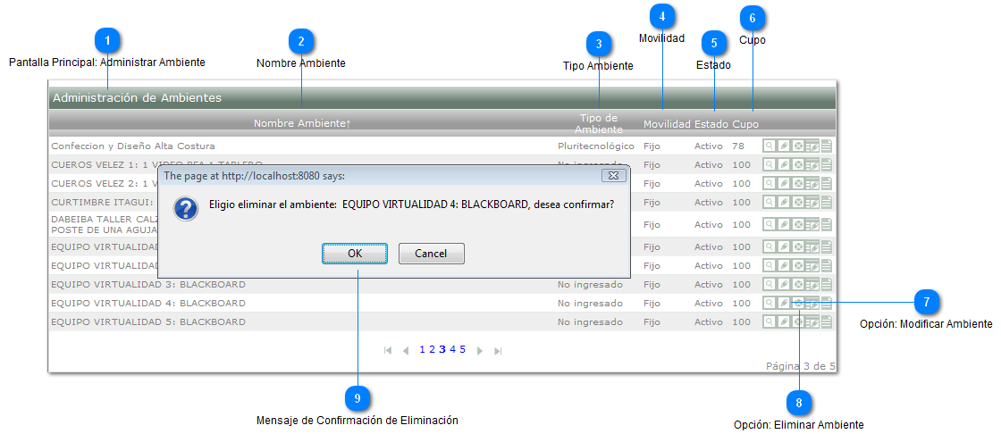Open page 1 of the list
Screen dimensions: 1001x434
click(x=422, y=349)
